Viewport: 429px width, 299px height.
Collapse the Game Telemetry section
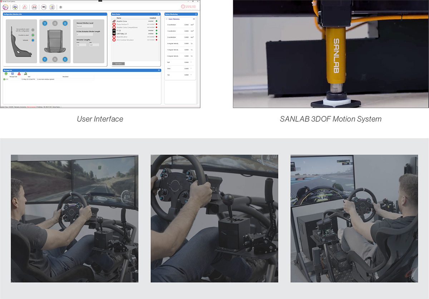pyautogui.click(x=194, y=19)
